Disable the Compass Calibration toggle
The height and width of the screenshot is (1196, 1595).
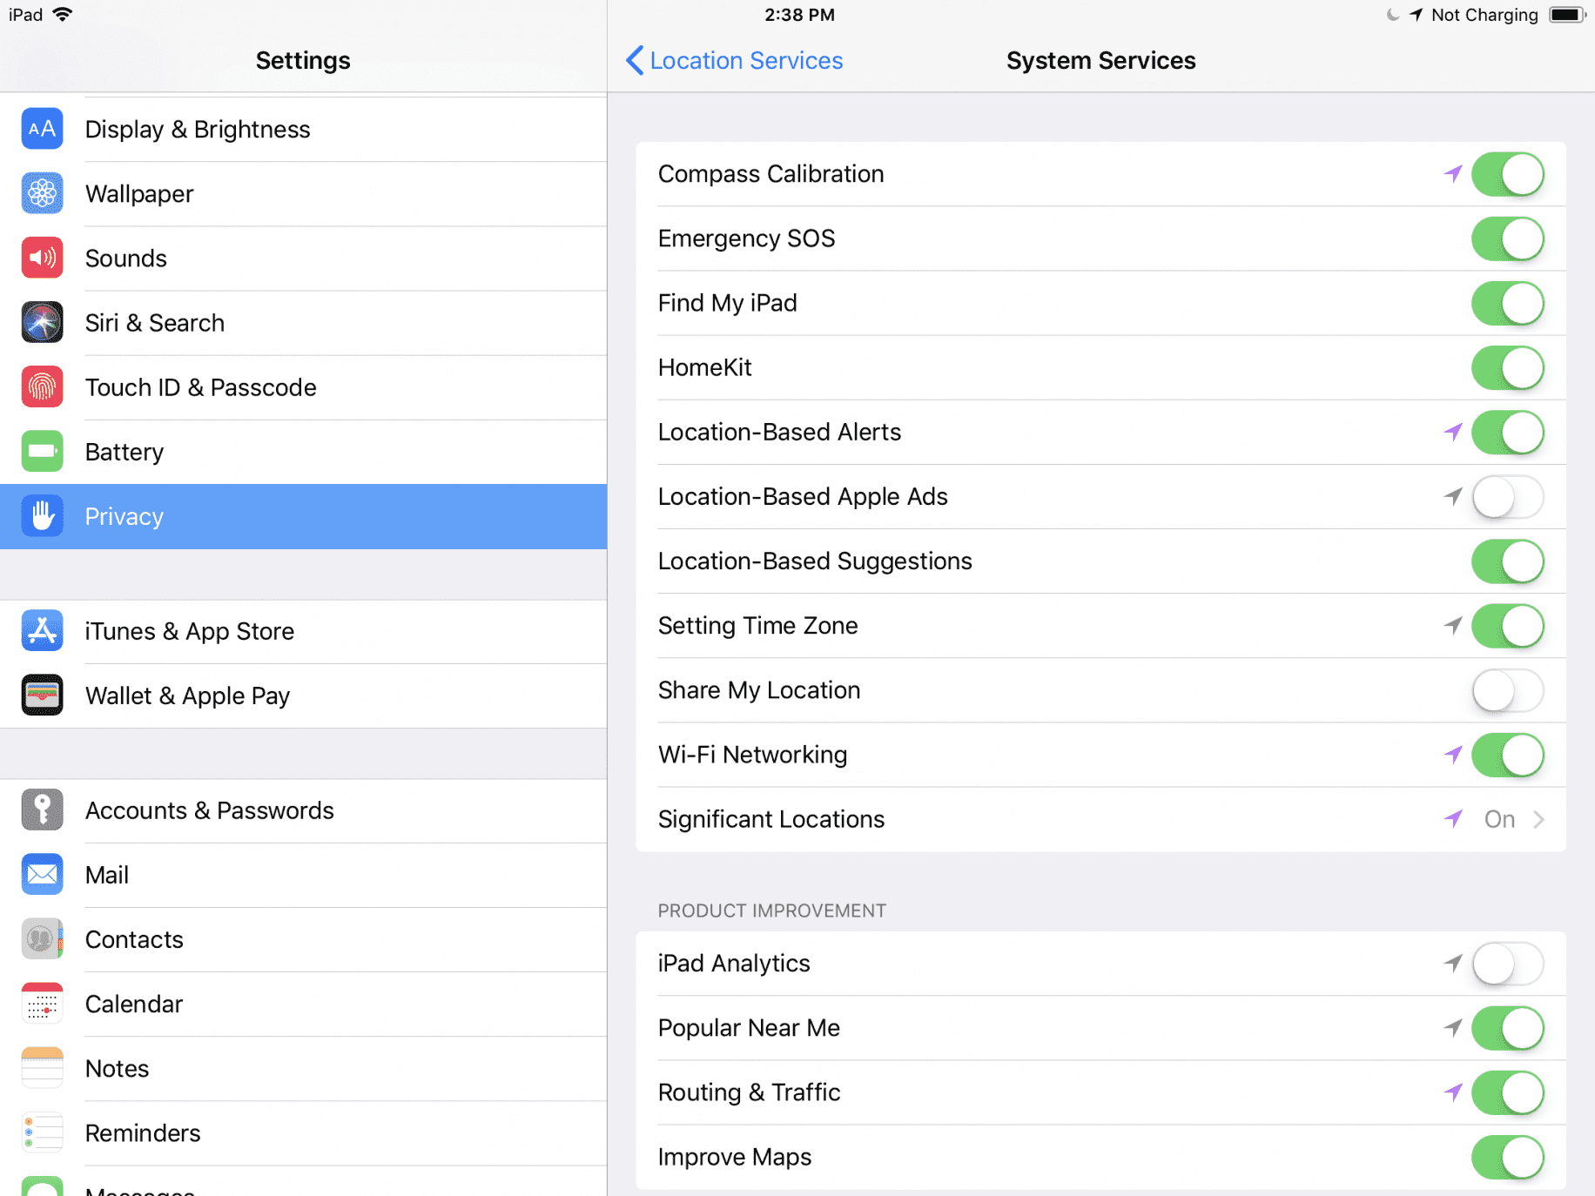pyautogui.click(x=1507, y=174)
